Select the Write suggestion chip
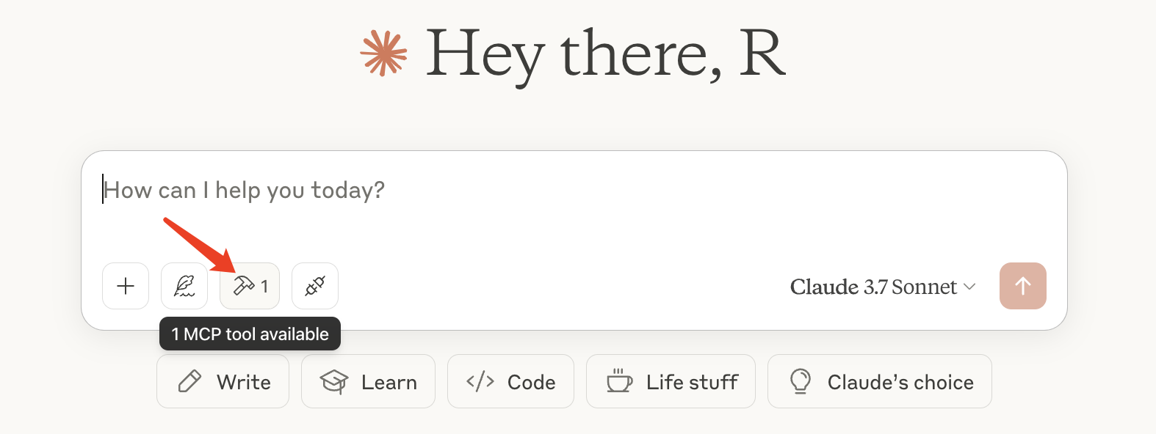 pyautogui.click(x=223, y=381)
